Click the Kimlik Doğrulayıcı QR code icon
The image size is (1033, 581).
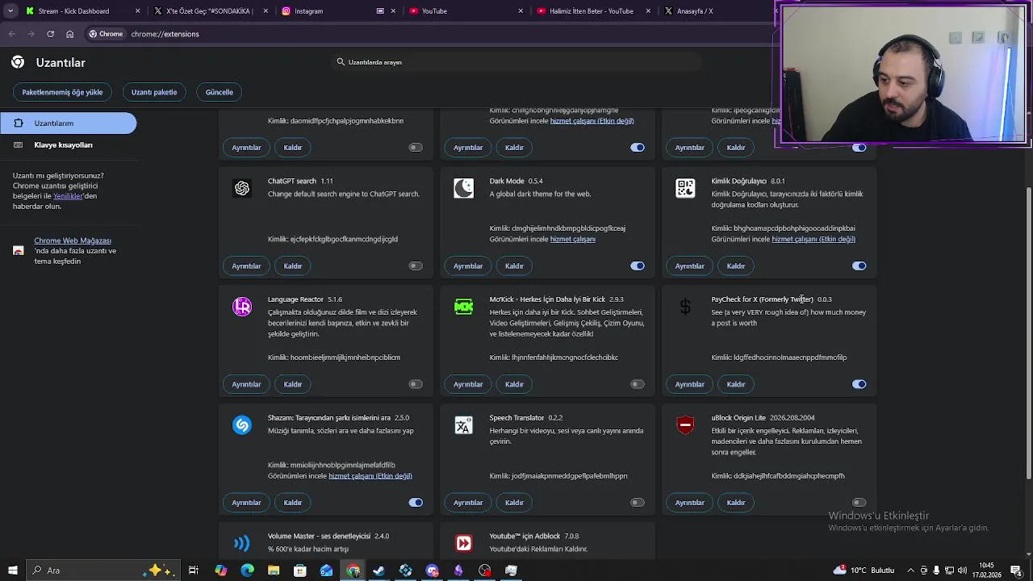click(x=685, y=188)
